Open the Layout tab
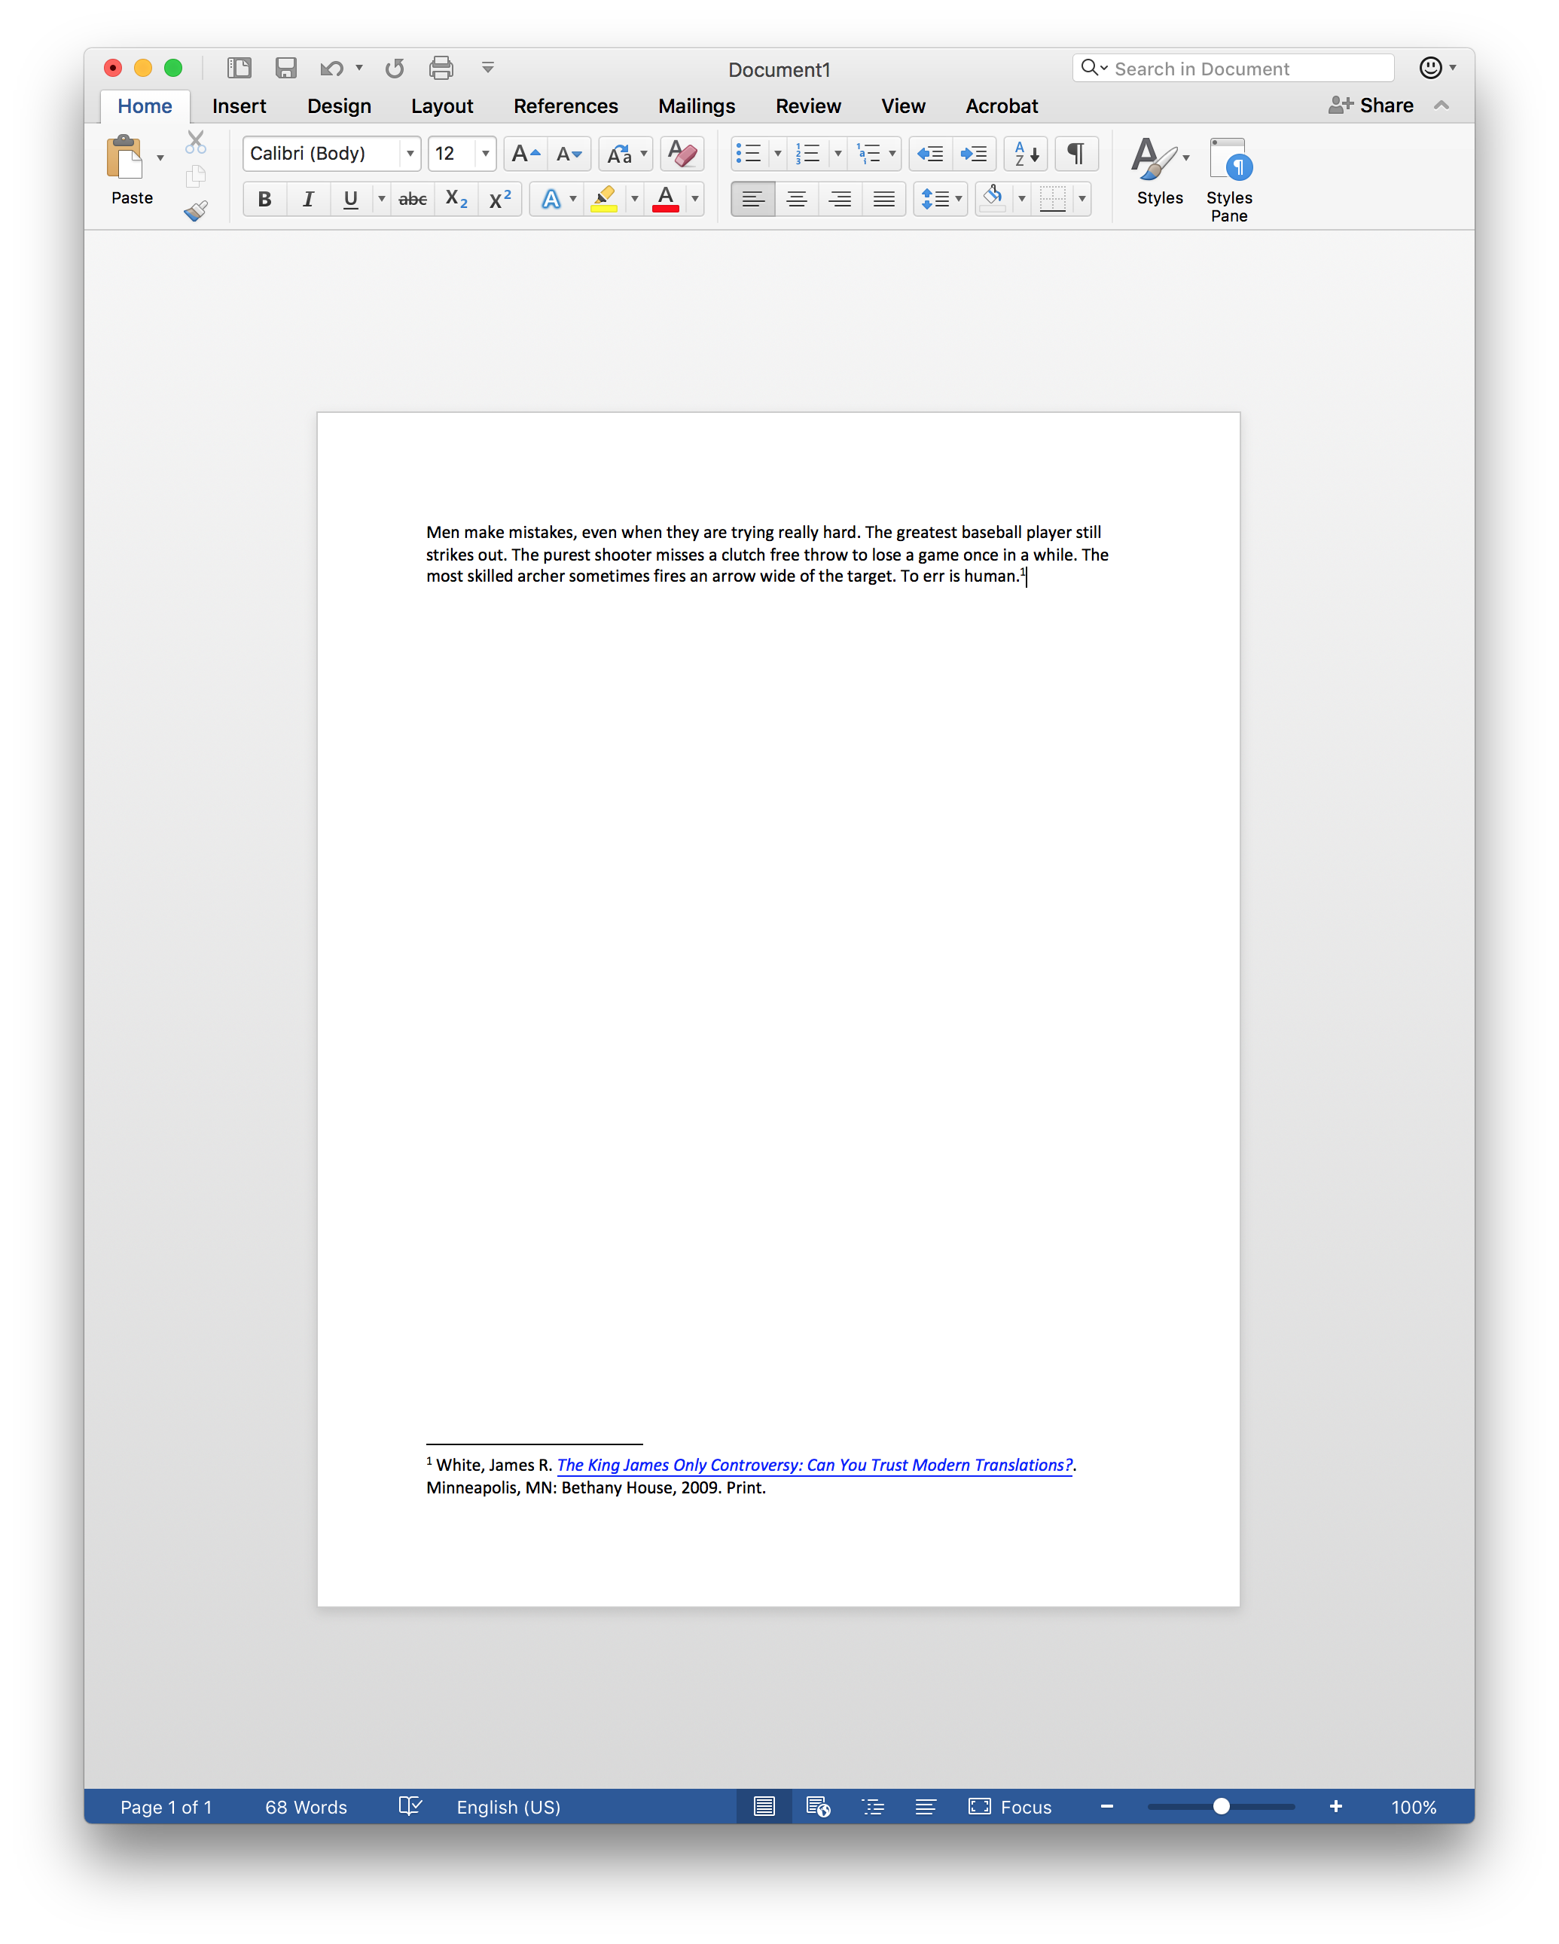Viewport: 1559px width, 1944px height. tap(441, 106)
